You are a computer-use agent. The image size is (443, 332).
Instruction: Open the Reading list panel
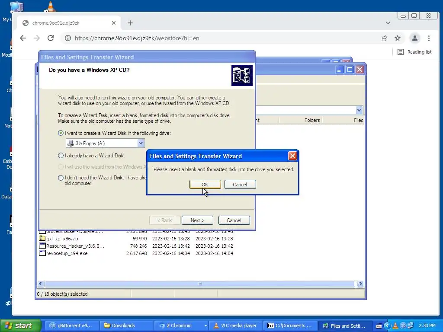pyautogui.click(x=414, y=52)
